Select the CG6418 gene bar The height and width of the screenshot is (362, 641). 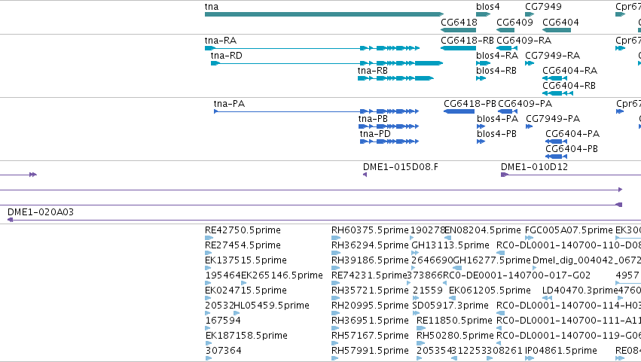click(458, 30)
